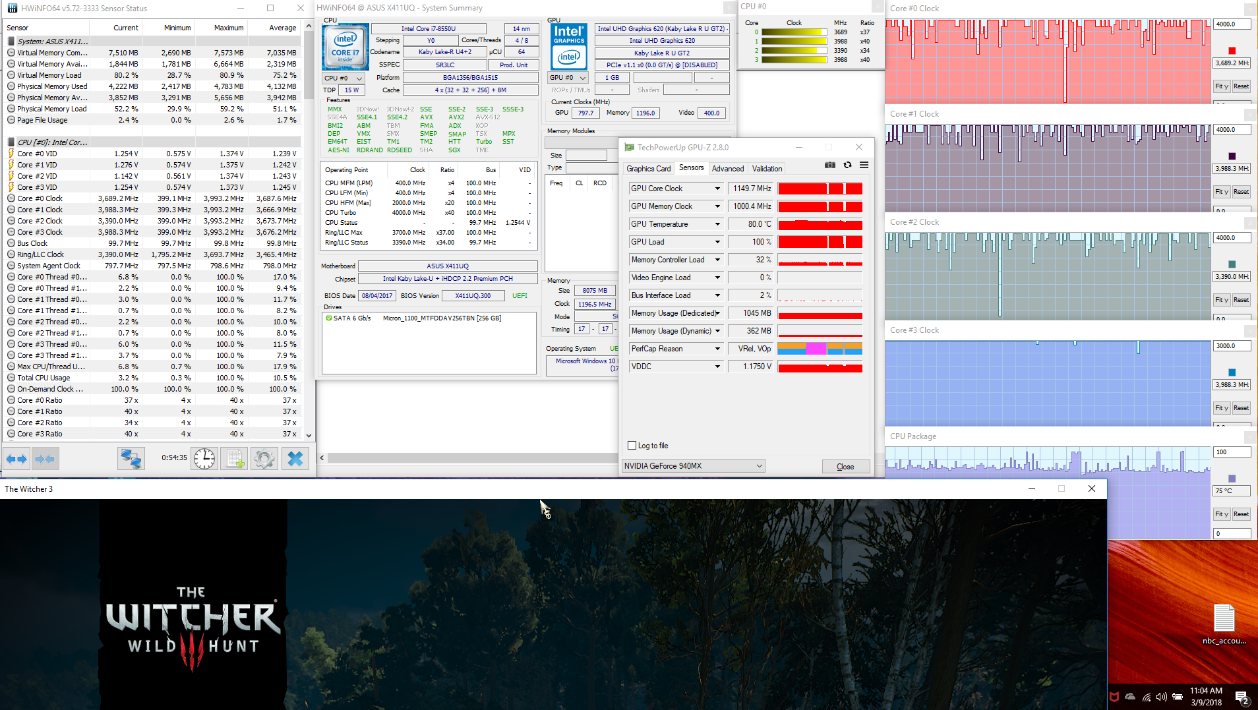Click the System Summary horizontal scrollbar

pos(473,458)
